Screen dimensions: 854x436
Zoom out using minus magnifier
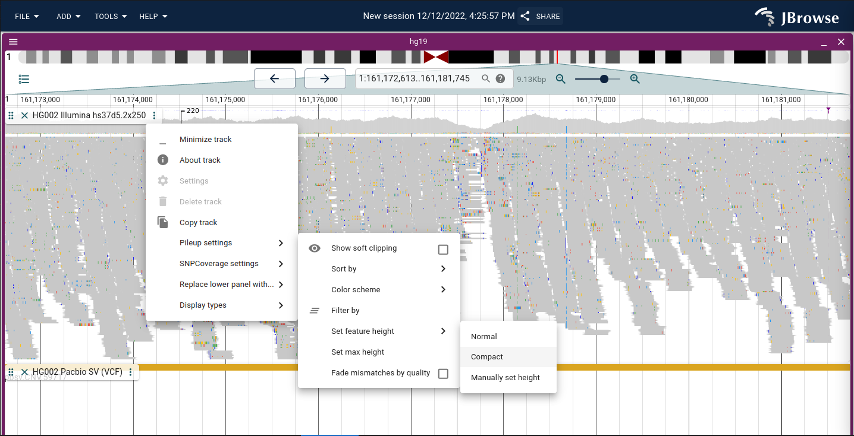(560, 78)
